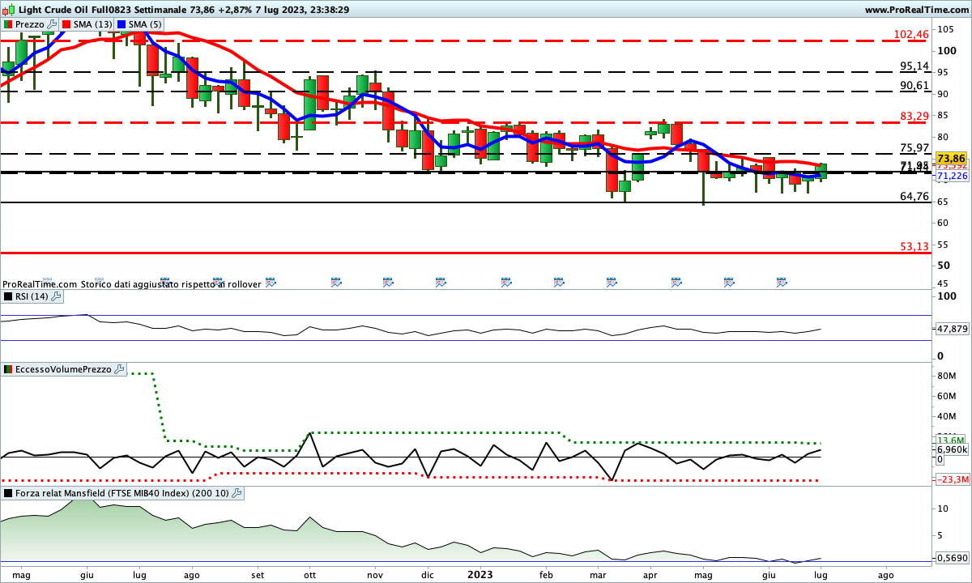Click the blue SMA (5) color swatch
Image resolution: width=972 pixels, height=583 pixels.
(122, 24)
